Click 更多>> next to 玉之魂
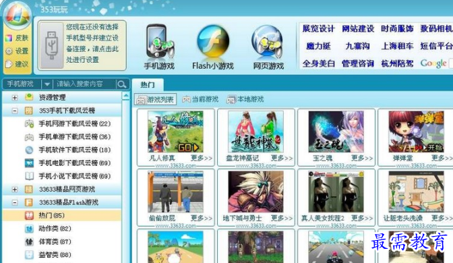Screen dimensions: 453x263 click(x=362, y=158)
